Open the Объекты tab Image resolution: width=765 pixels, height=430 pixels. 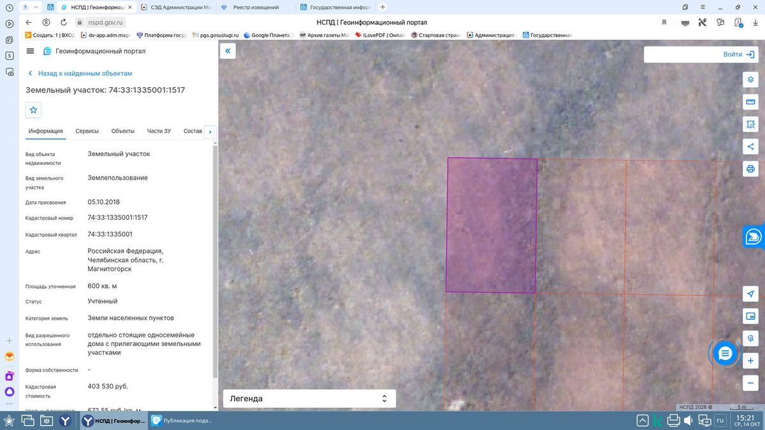(123, 131)
